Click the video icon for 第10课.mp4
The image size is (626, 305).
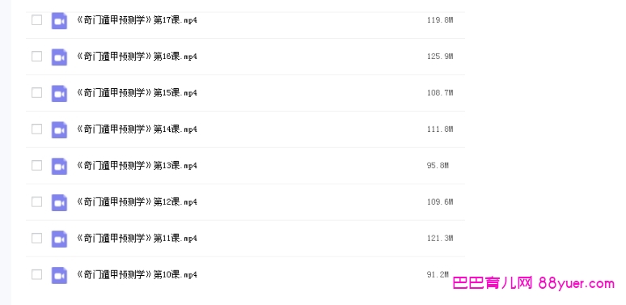59,275
